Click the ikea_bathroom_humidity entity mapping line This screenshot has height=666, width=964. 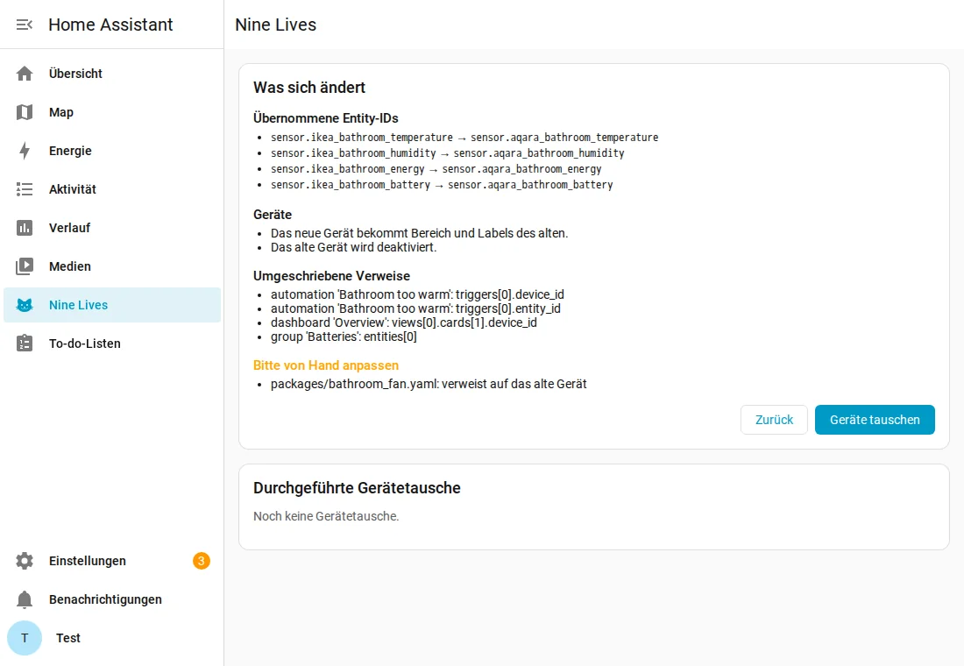[448, 153]
